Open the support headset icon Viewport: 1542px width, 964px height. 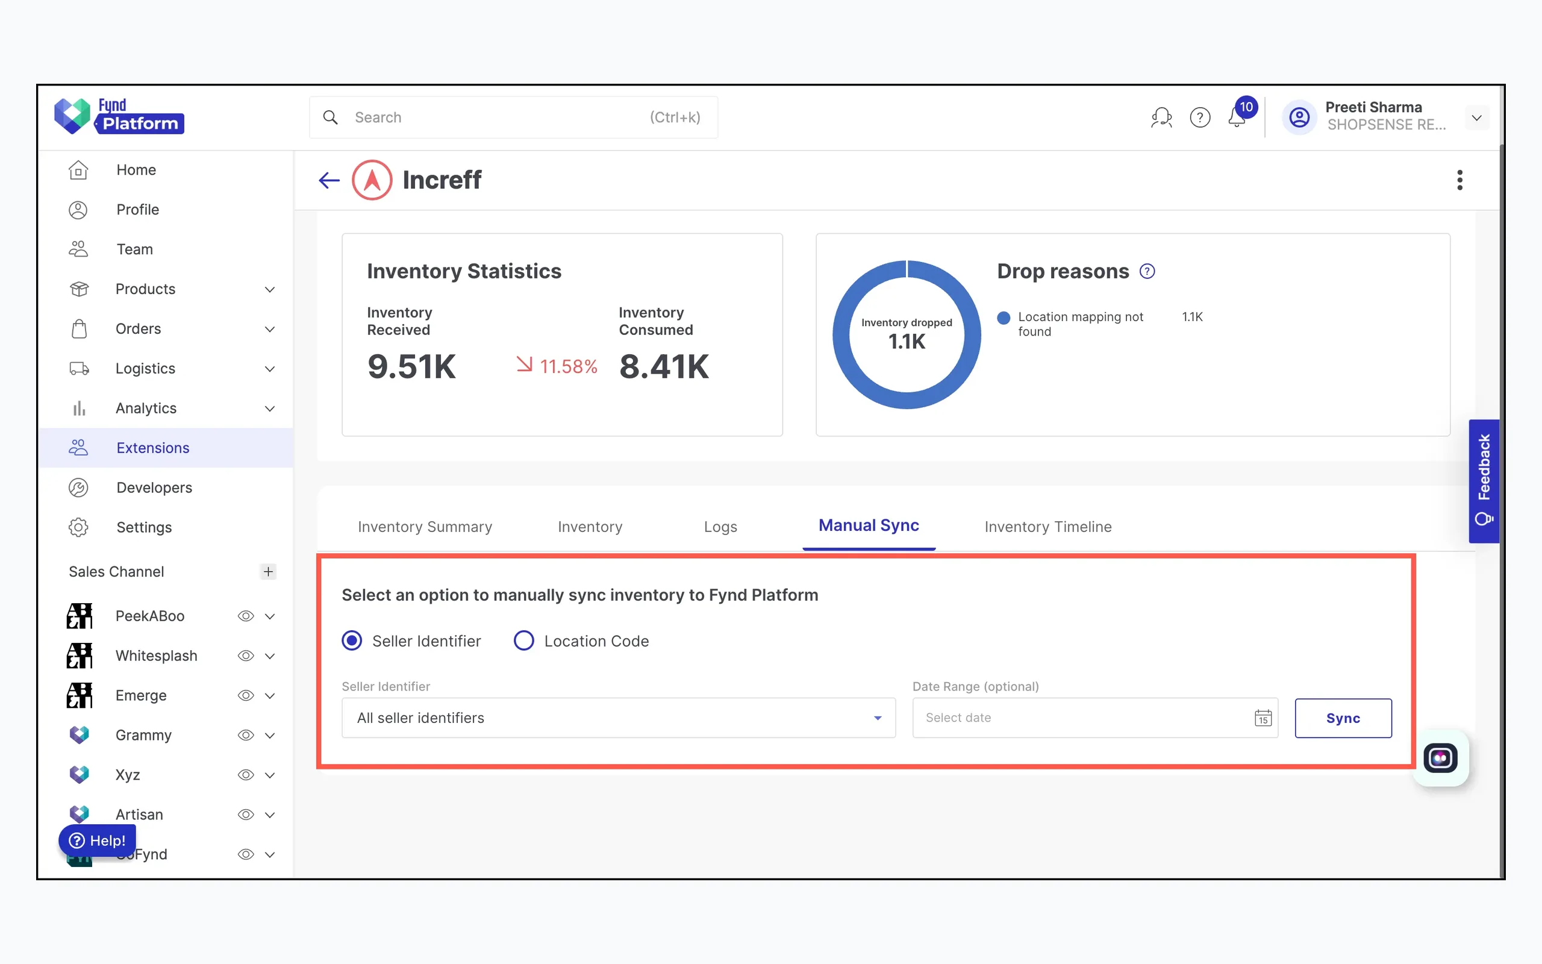pos(1161,118)
